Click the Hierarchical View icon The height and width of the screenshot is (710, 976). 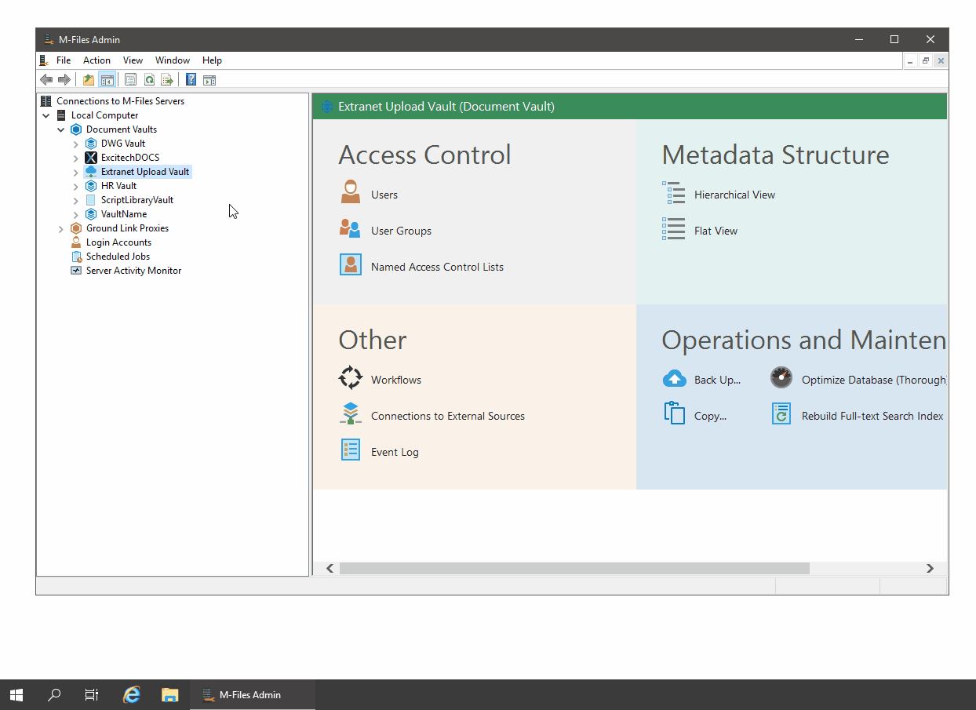click(x=674, y=192)
